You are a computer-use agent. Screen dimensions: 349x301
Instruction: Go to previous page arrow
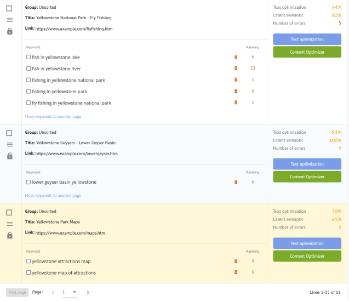click(x=53, y=292)
